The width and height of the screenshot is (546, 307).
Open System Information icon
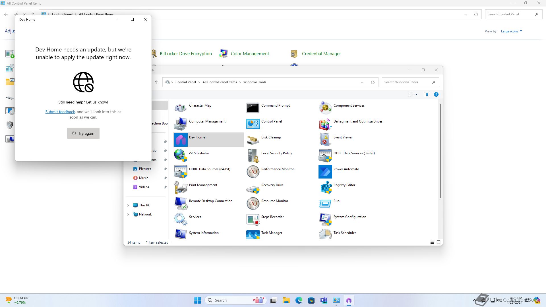point(181,234)
